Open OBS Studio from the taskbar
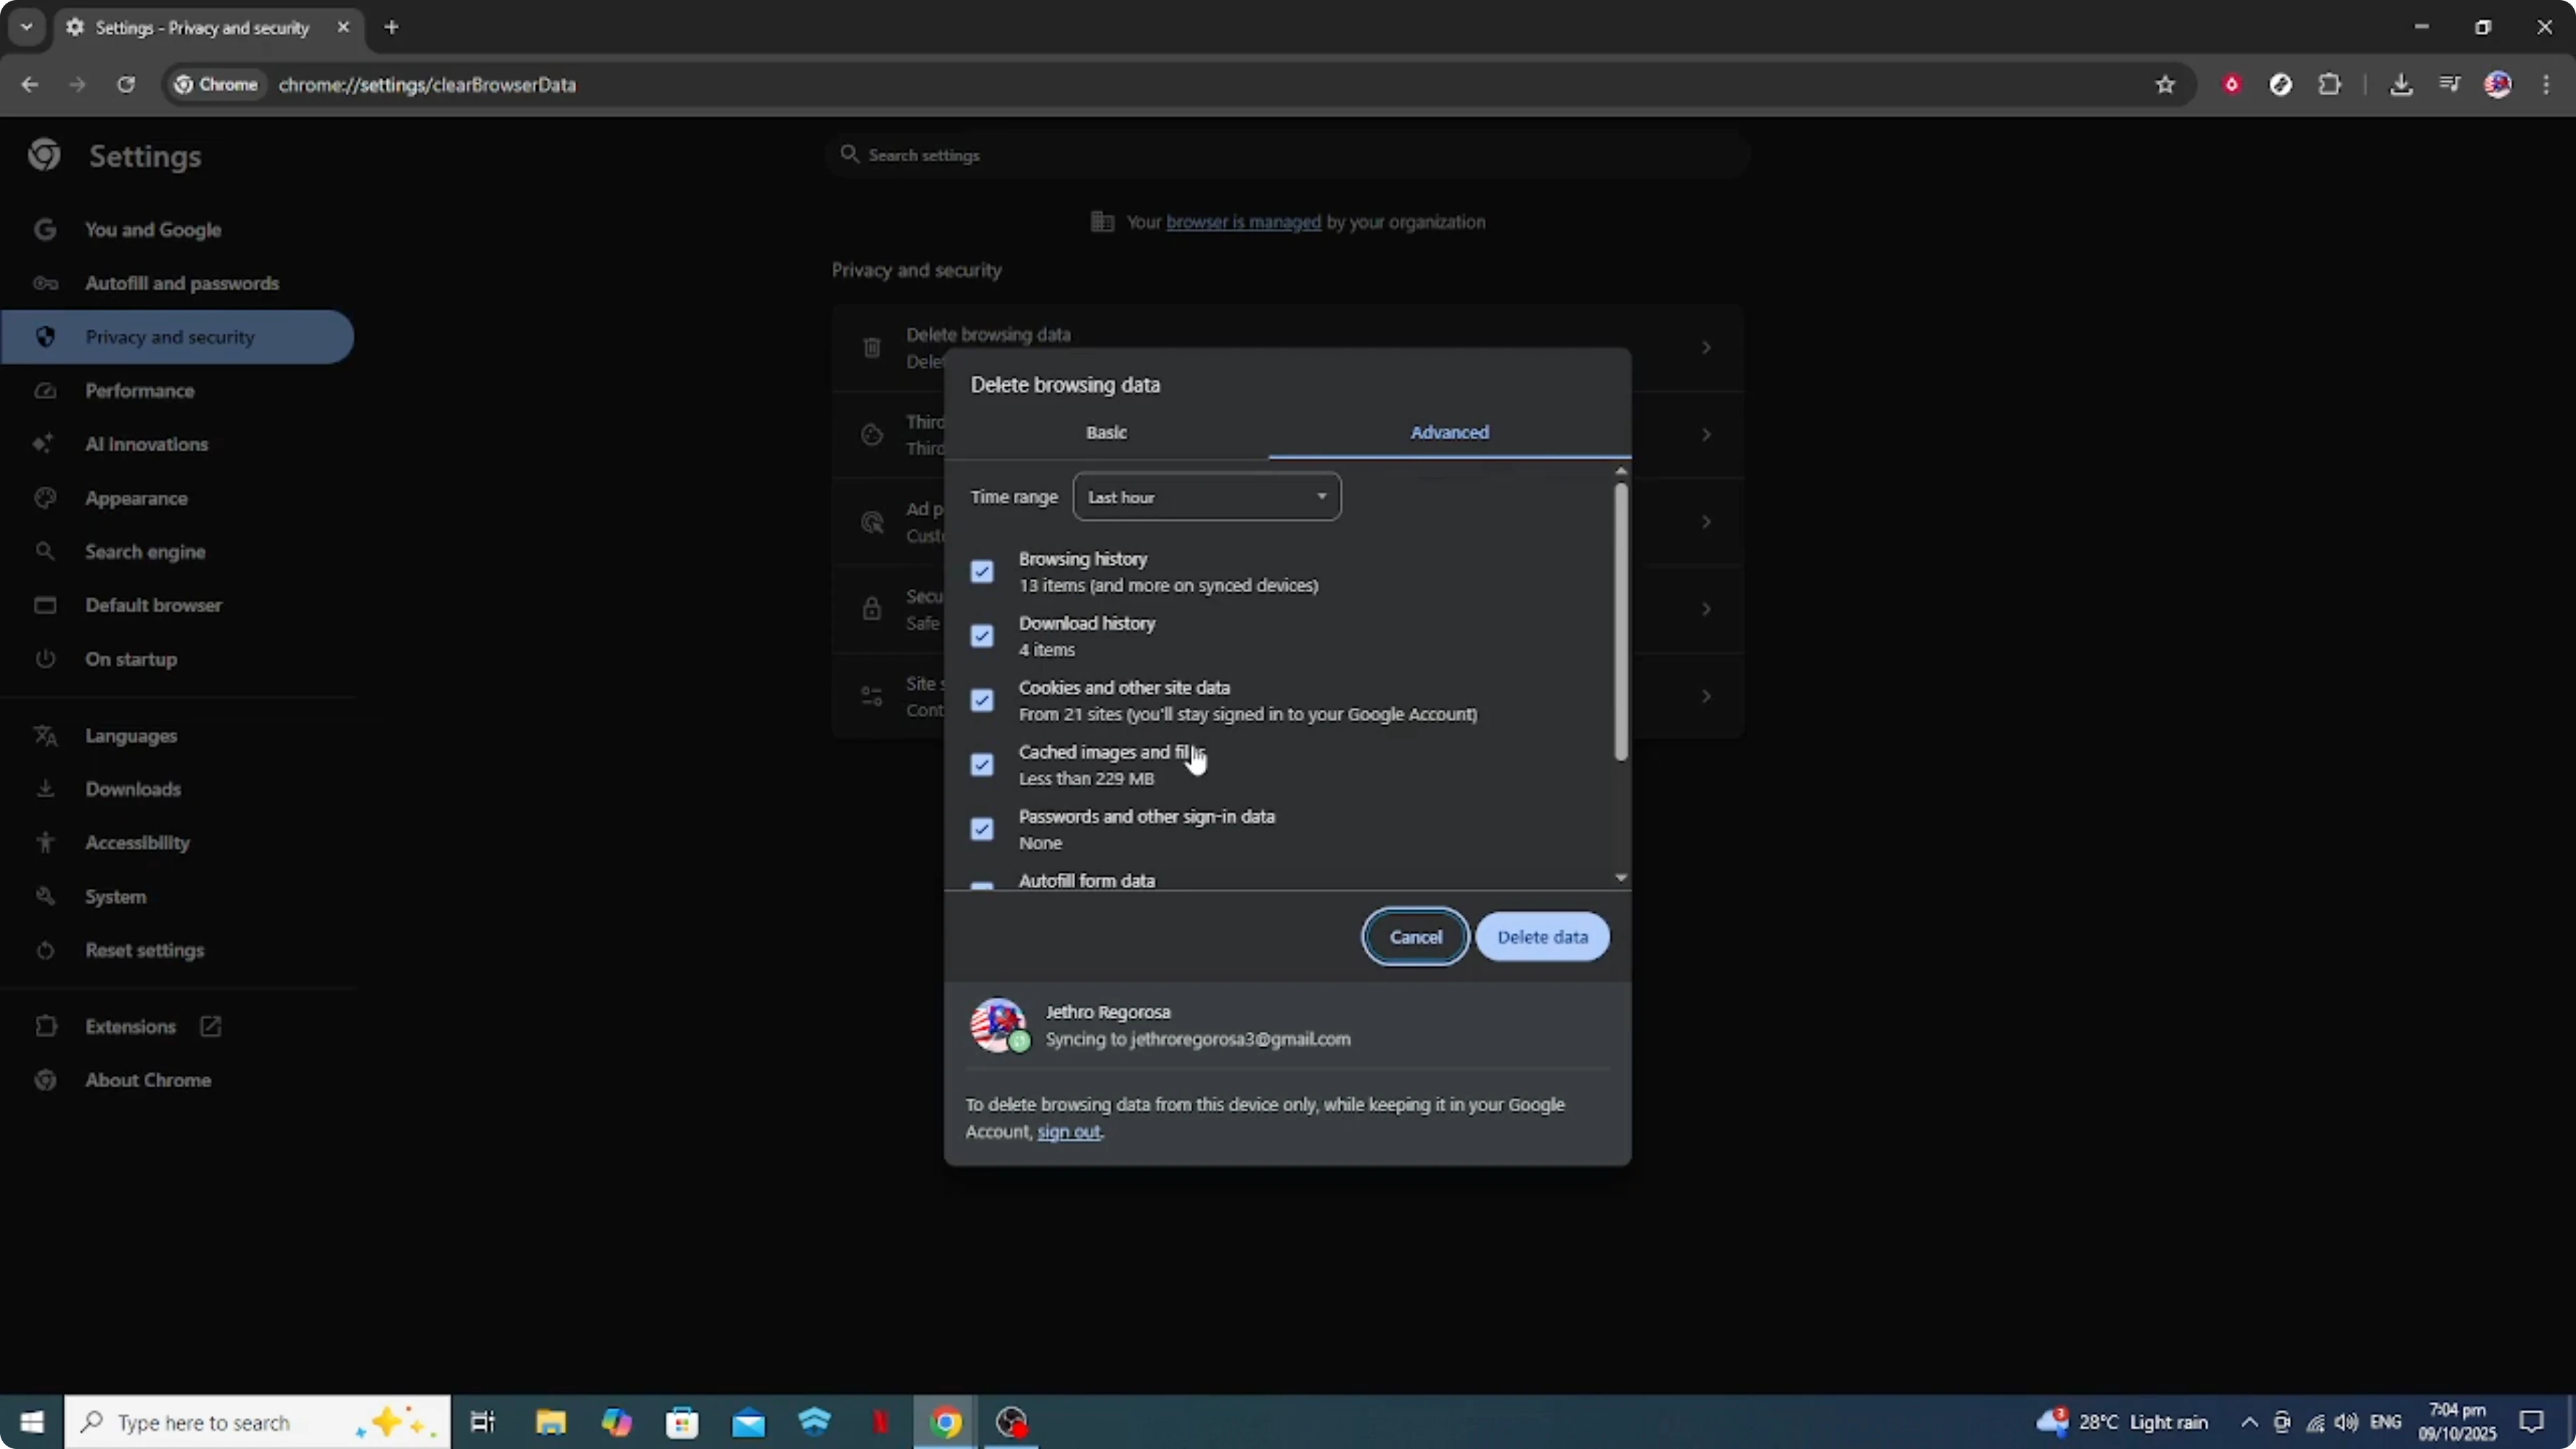The width and height of the screenshot is (2576, 1449). [x=1011, y=1421]
